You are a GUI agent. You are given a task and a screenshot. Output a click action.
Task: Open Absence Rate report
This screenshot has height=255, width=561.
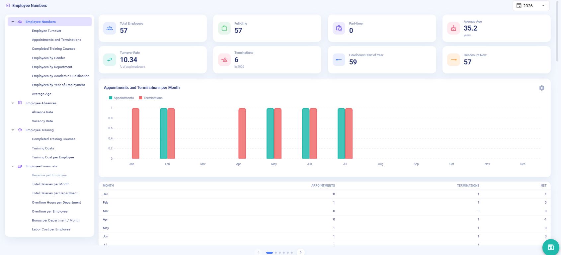click(42, 112)
